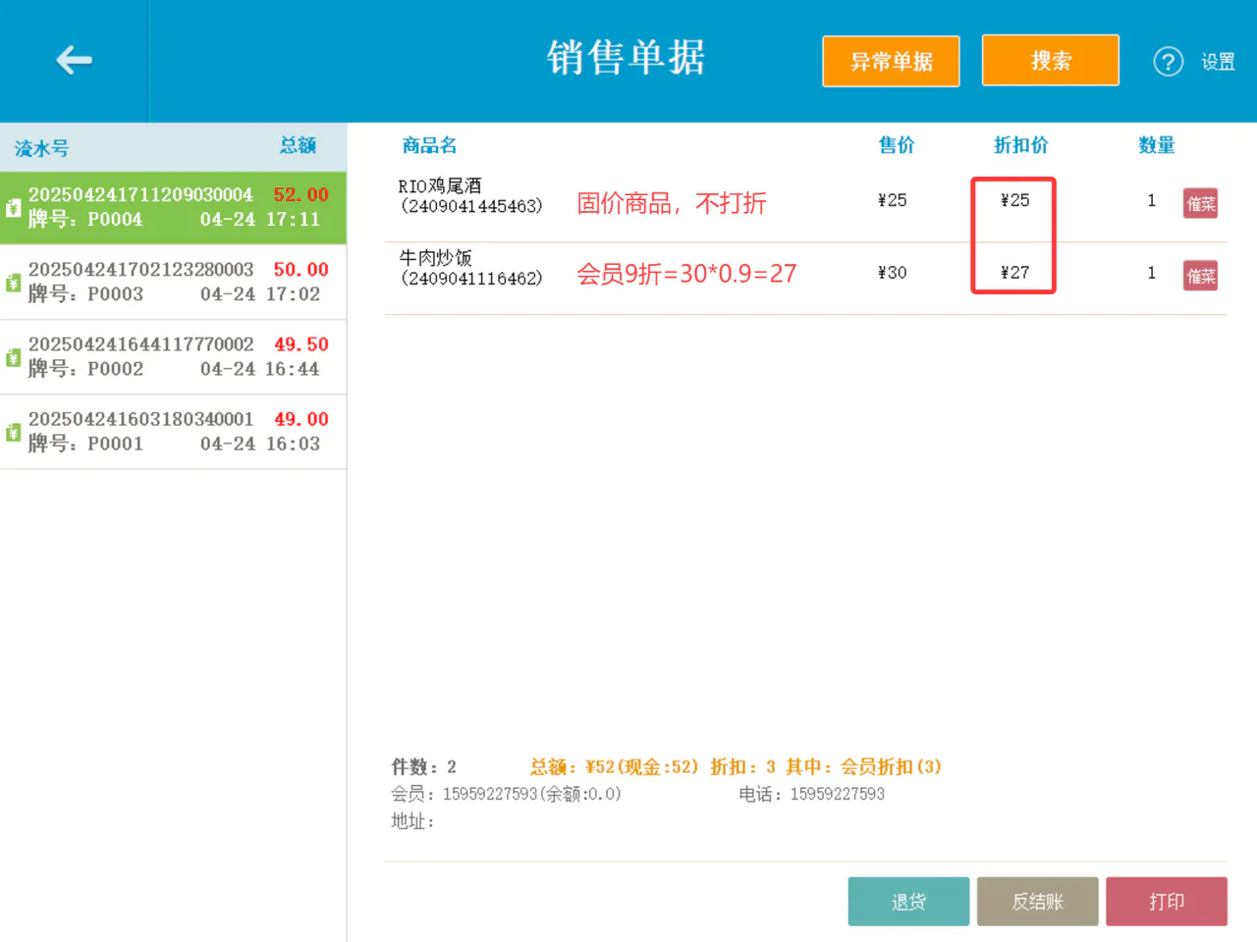The width and height of the screenshot is (1257, 942).
Task: Click 催菜 for RIO鸡尾酒
Action: (1200, 203)
